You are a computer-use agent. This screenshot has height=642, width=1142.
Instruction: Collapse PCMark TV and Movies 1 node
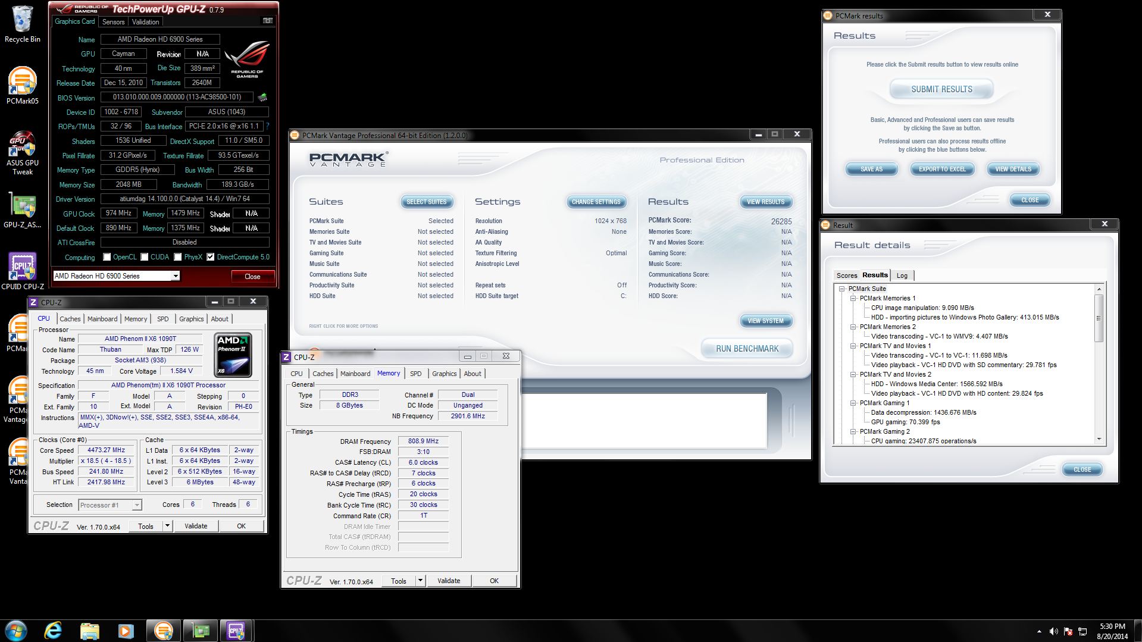coord(853,346)
